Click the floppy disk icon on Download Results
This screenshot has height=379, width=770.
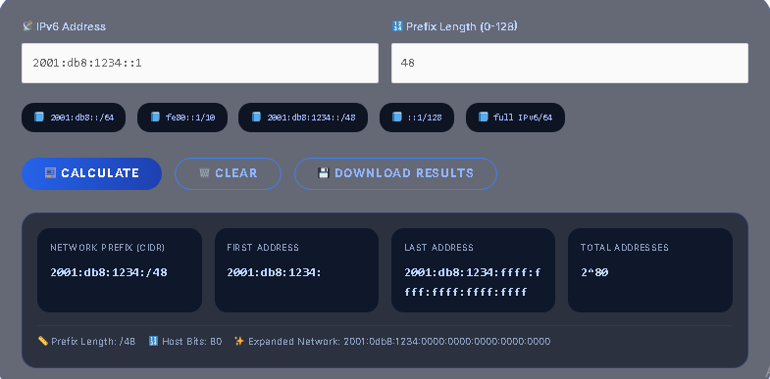click(323, 173)
